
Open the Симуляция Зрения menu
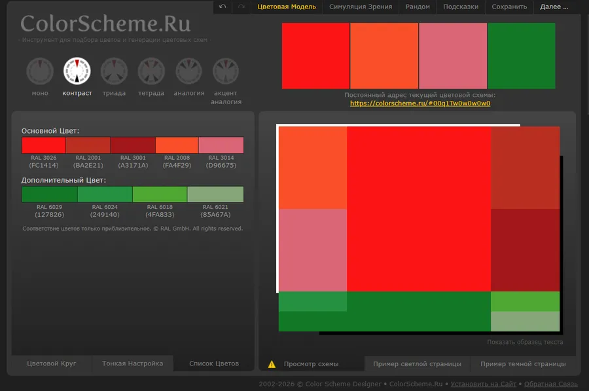coord(361,7)
